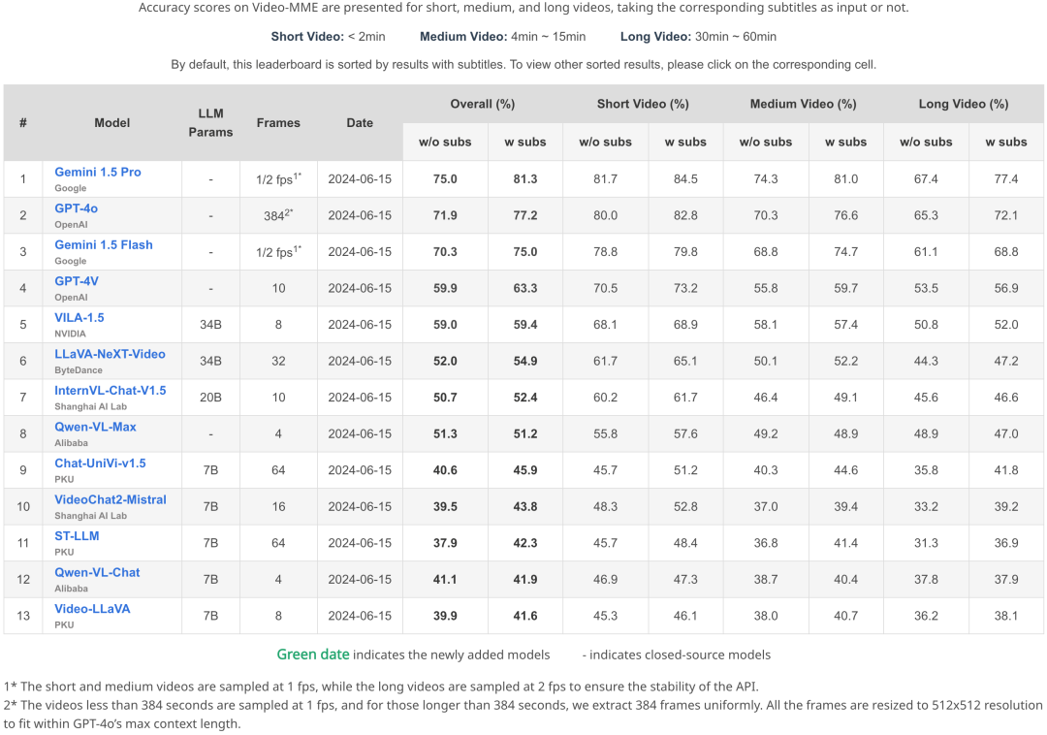Open the VILA-1.5 model link
Image resolution: width=1047 pixels, height=735 pixels.
coord(79,317)
